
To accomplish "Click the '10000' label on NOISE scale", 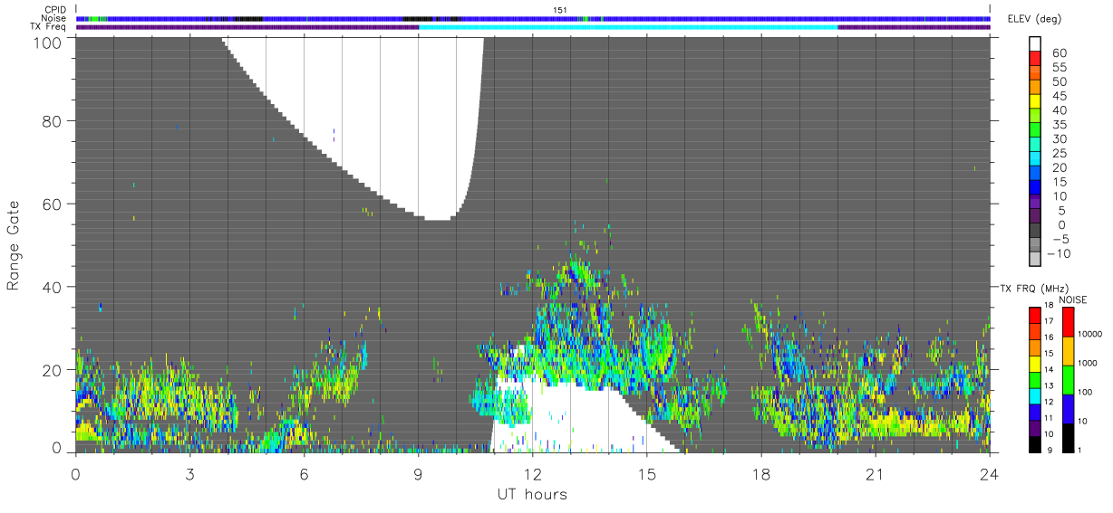I will click(1091, 335).
